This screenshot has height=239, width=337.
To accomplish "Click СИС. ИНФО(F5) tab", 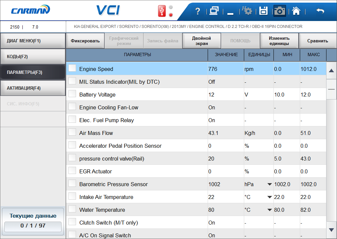I will click(33, 104).
